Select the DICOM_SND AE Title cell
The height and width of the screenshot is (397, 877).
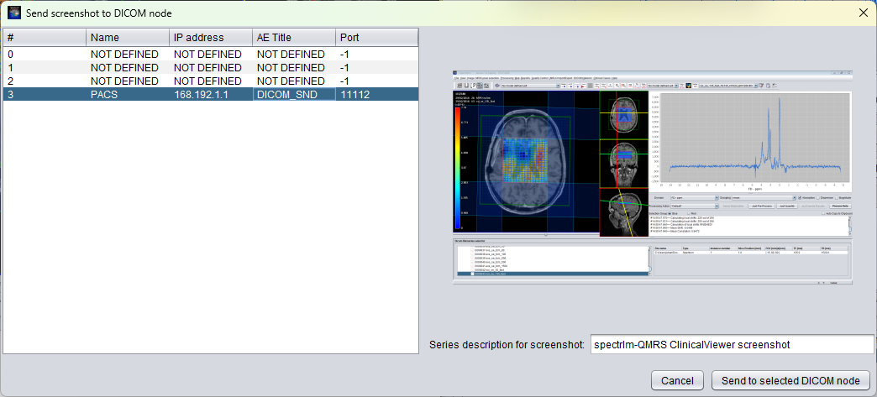[294, 95]
